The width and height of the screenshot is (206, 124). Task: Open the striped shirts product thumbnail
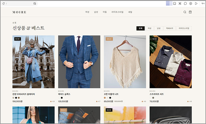[x=170, y=62]
